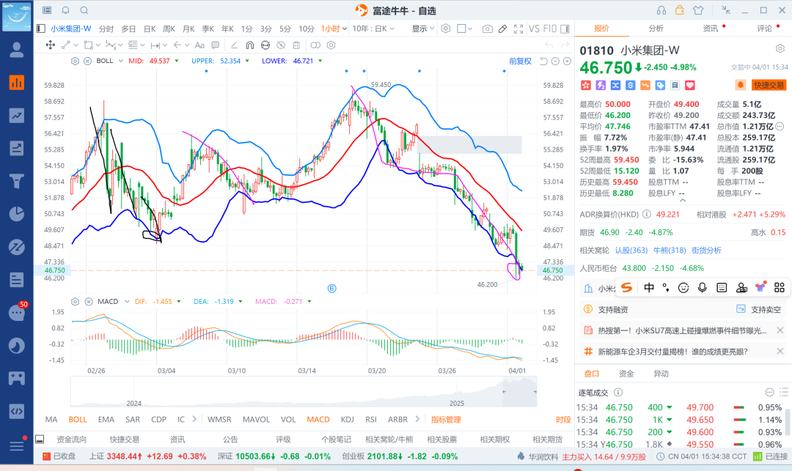Toggle the MACD indicator button
Image resolution: width=792 pixels, height=471 pixels.
[x=318, y=420]
